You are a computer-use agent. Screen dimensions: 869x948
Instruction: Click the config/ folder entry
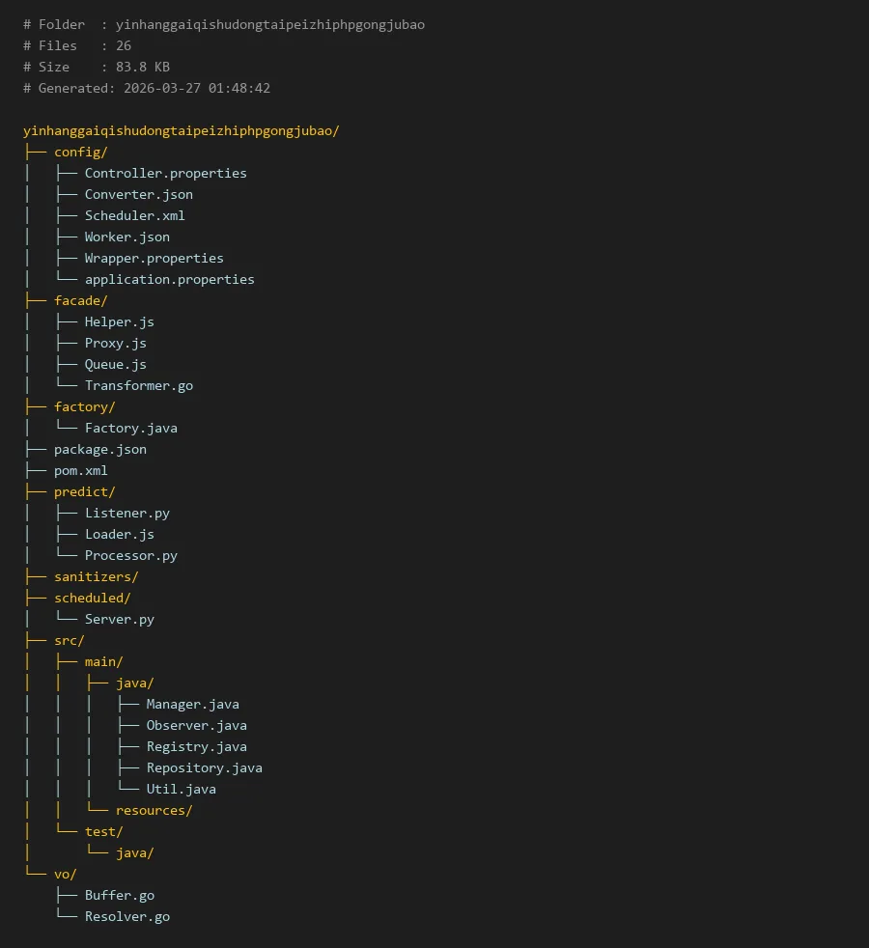(x=80, y=153)
